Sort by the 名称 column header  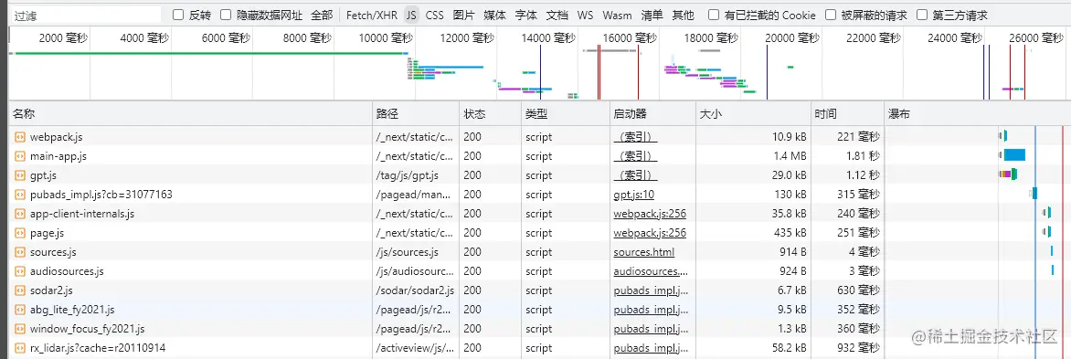[x=192, y=114]
